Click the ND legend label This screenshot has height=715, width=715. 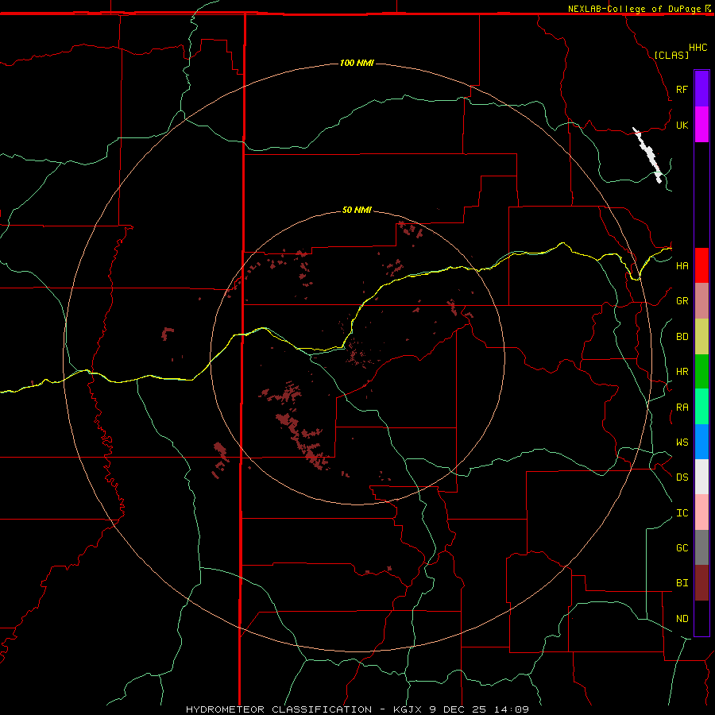[682, 619]
